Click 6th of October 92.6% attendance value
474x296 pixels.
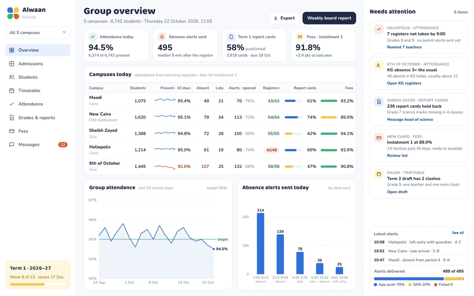pyautogui.click(x=184, y=166)
